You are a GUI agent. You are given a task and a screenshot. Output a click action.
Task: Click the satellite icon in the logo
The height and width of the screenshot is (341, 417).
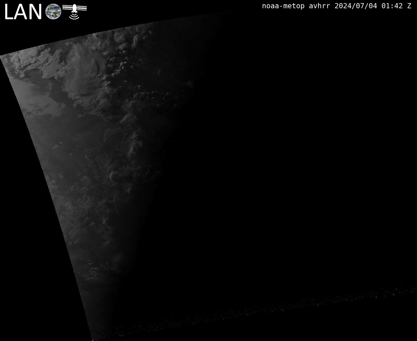click(x=75, y=12)
